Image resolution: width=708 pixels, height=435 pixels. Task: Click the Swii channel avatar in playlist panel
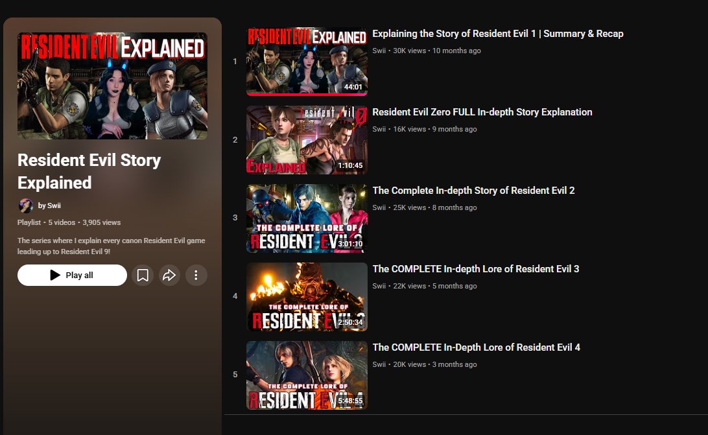tap(25, 206)
